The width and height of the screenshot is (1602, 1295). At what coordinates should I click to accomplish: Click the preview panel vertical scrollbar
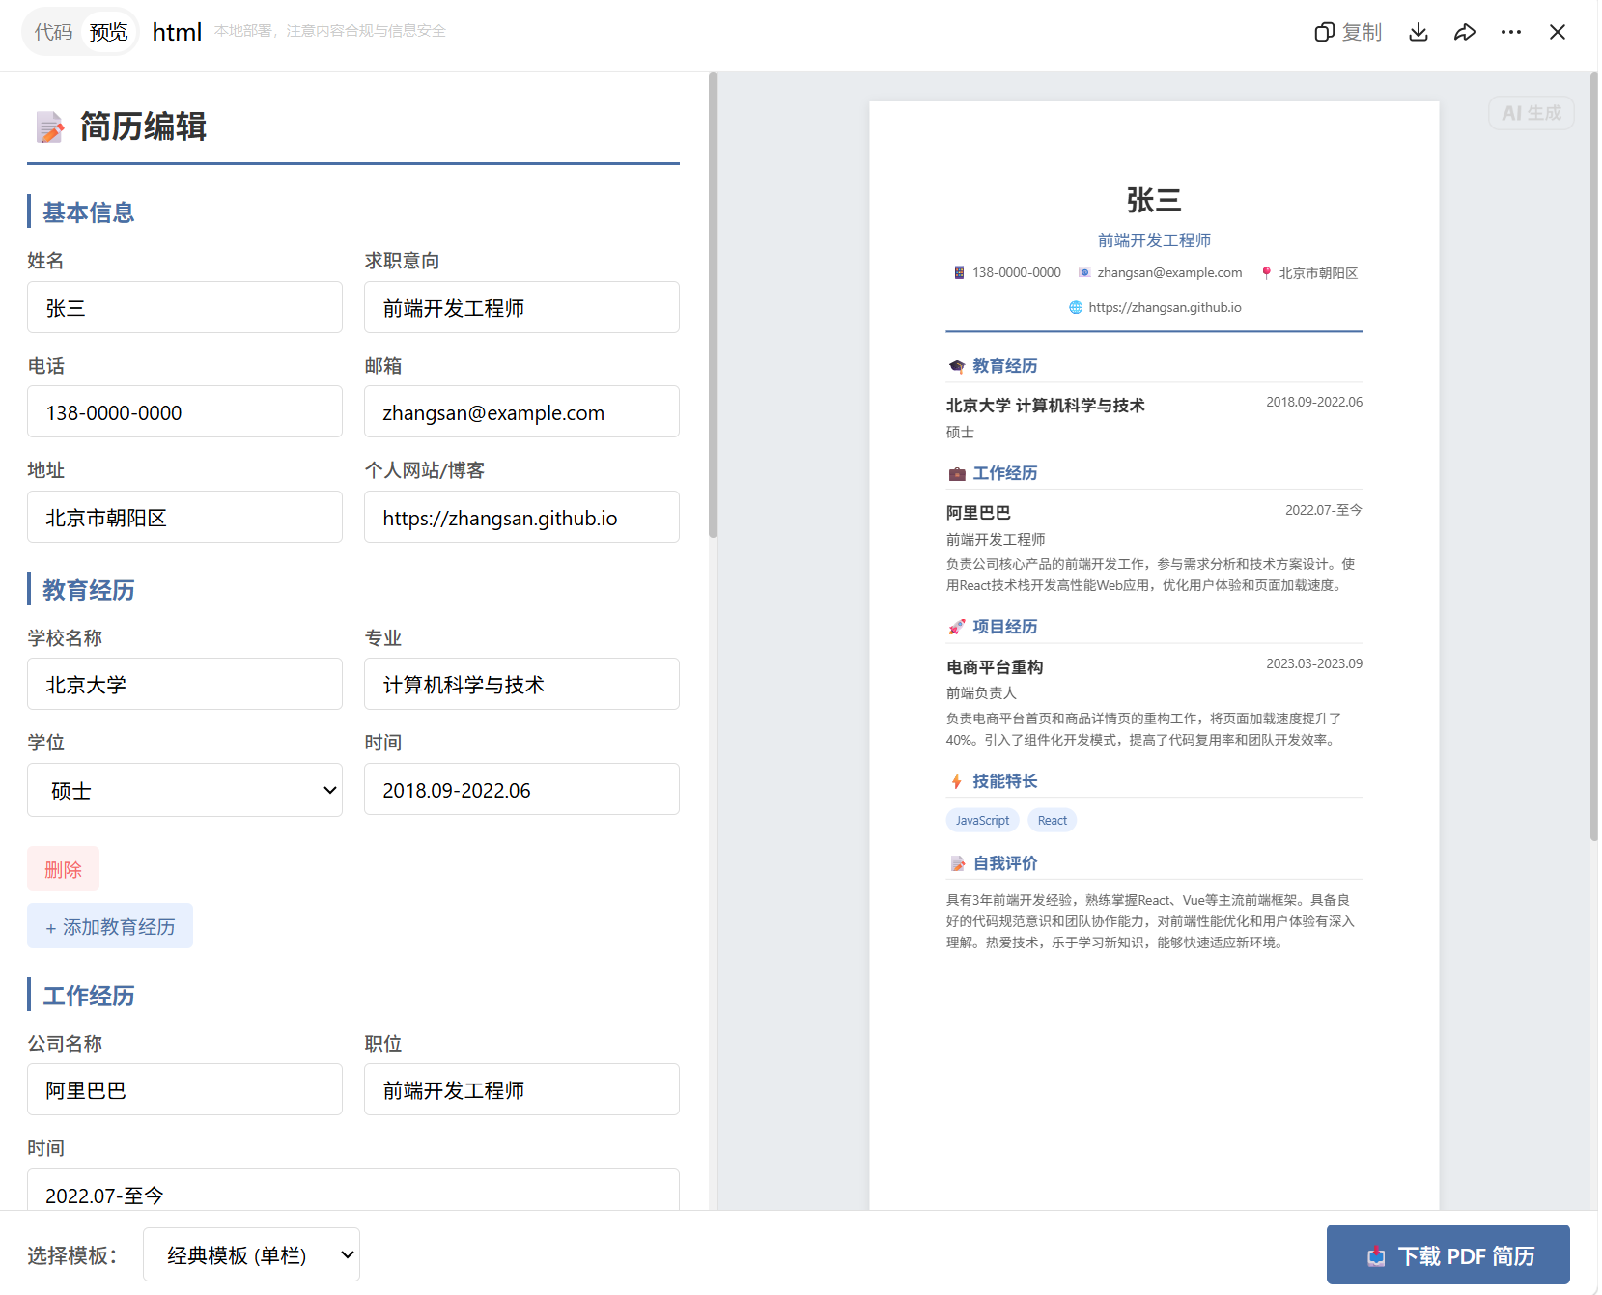coord(1593,456)
